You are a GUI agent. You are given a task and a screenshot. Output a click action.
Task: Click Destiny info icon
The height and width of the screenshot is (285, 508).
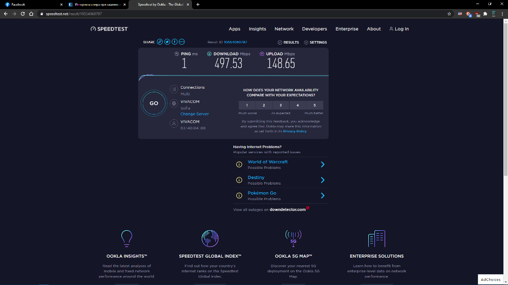coord(239,180)
